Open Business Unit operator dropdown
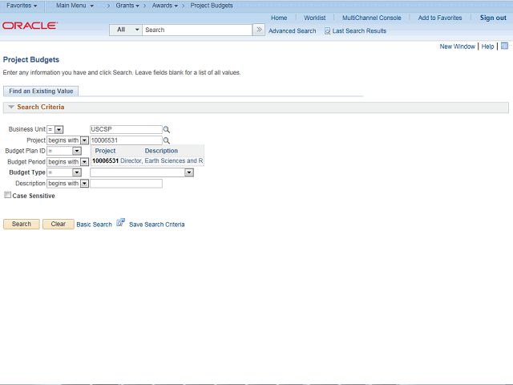Viewport: 513px width, 385px height. coord(59,130)
